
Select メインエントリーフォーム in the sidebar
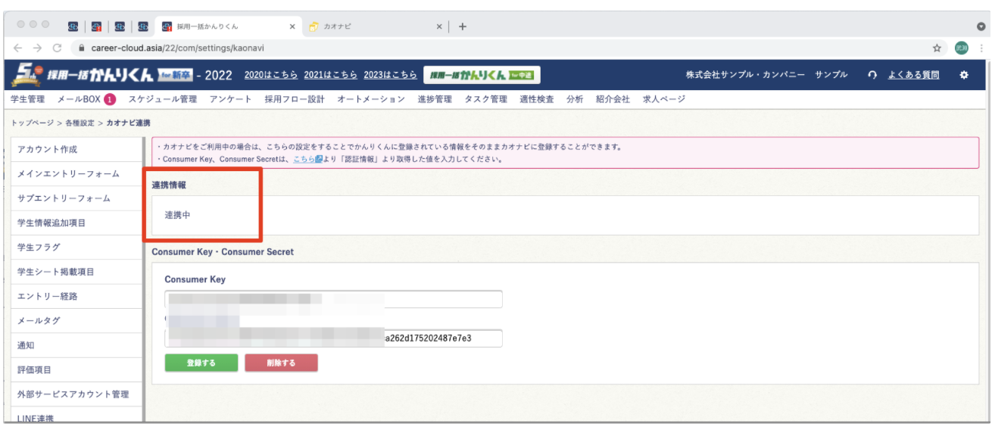[77, 174]
